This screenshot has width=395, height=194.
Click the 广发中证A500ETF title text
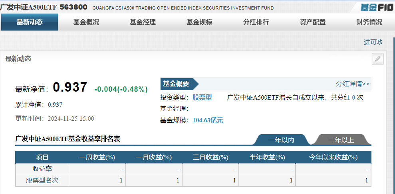pos(28,7)
